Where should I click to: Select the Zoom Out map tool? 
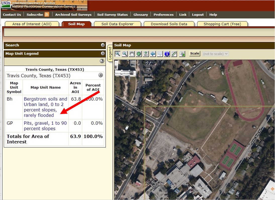pyautogui.click(x=125, y=54)
